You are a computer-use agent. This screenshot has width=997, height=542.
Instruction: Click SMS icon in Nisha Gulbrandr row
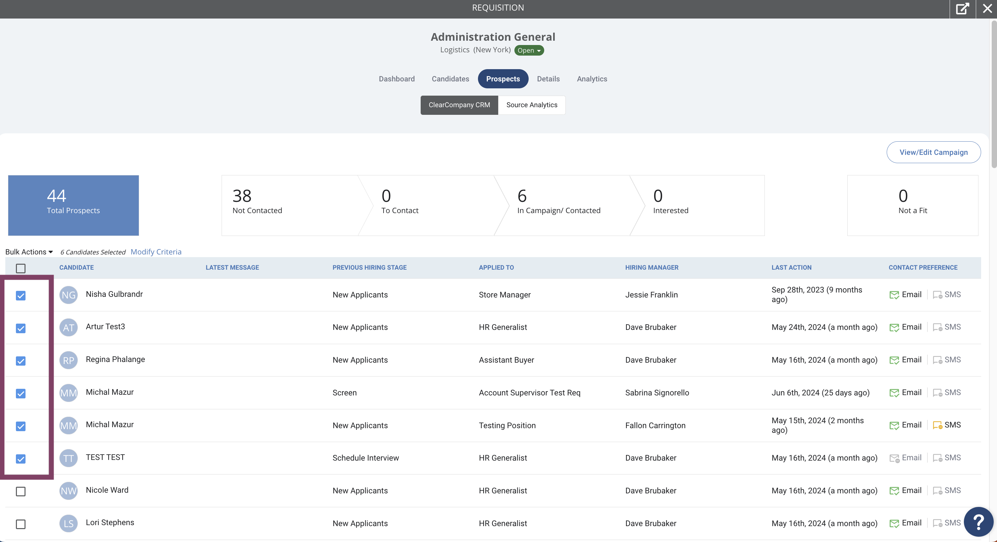[937, 295]
